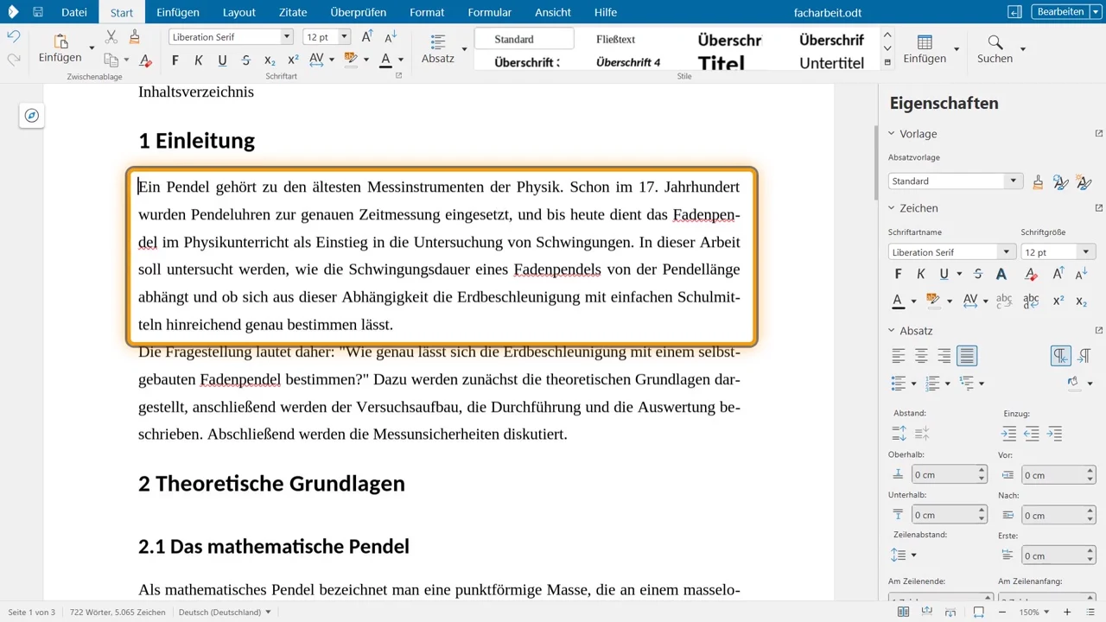Collapse the Zeichen section in the sidebar
The height and width of the screenshot is (622, 1106).
[x=892, y=208]
